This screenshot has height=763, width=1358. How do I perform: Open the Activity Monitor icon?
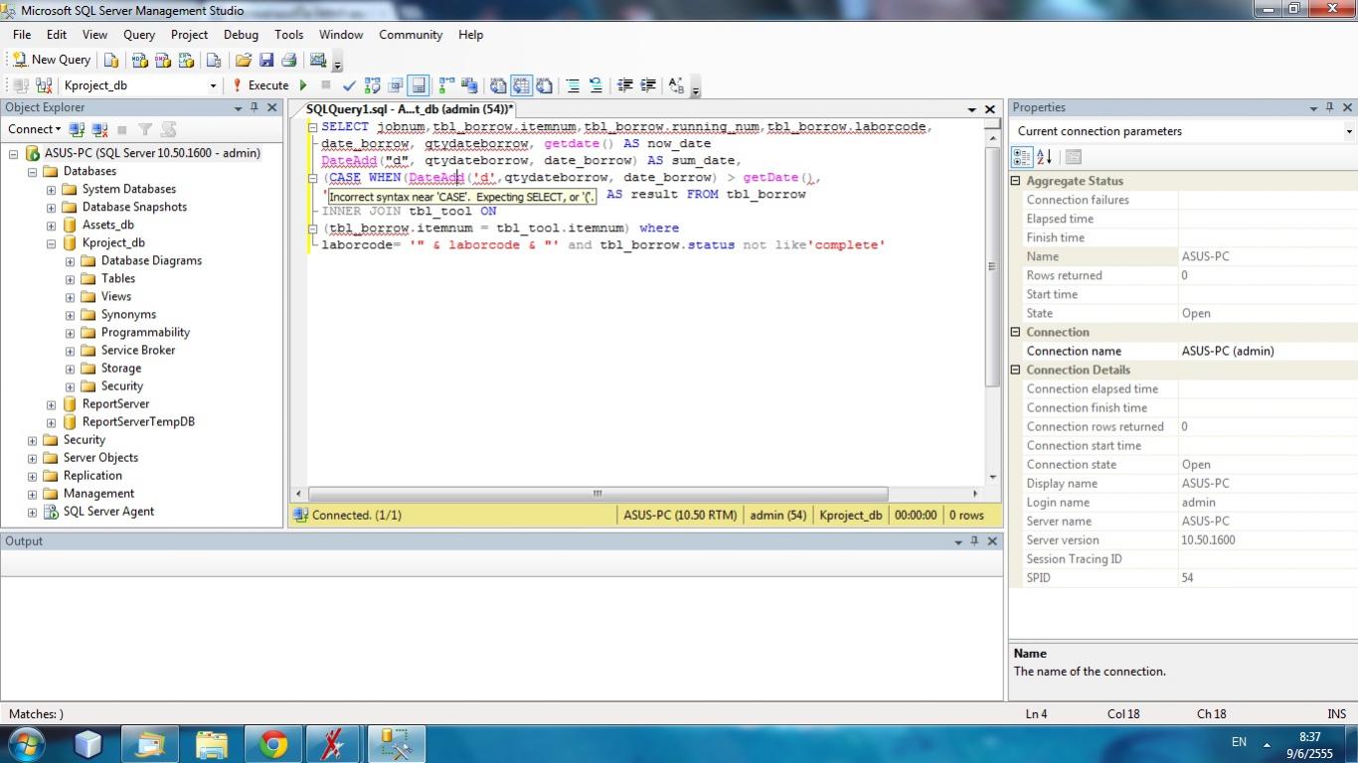[318, 60]
